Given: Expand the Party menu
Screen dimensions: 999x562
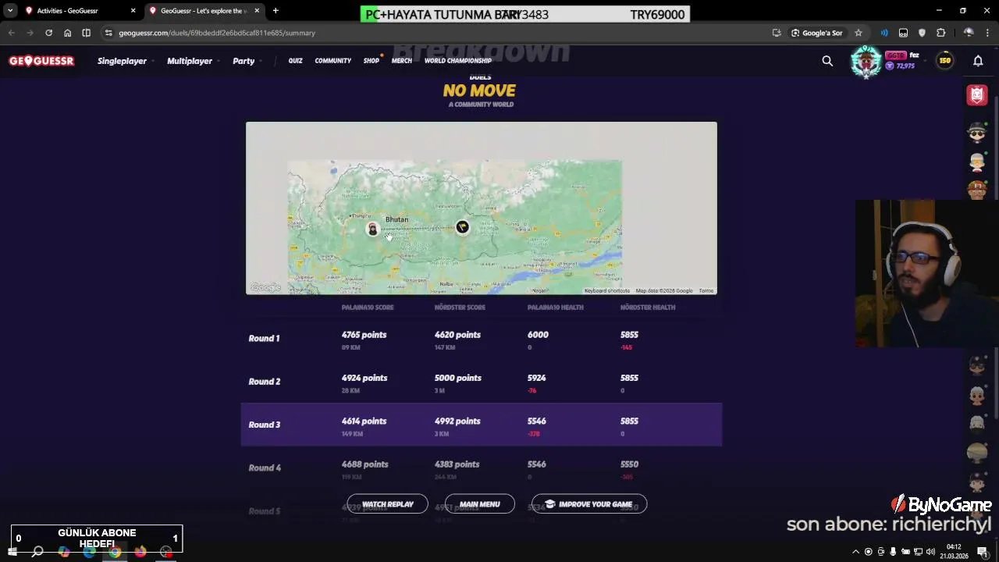Looking at the screenshot, I should tap(247, 61).
